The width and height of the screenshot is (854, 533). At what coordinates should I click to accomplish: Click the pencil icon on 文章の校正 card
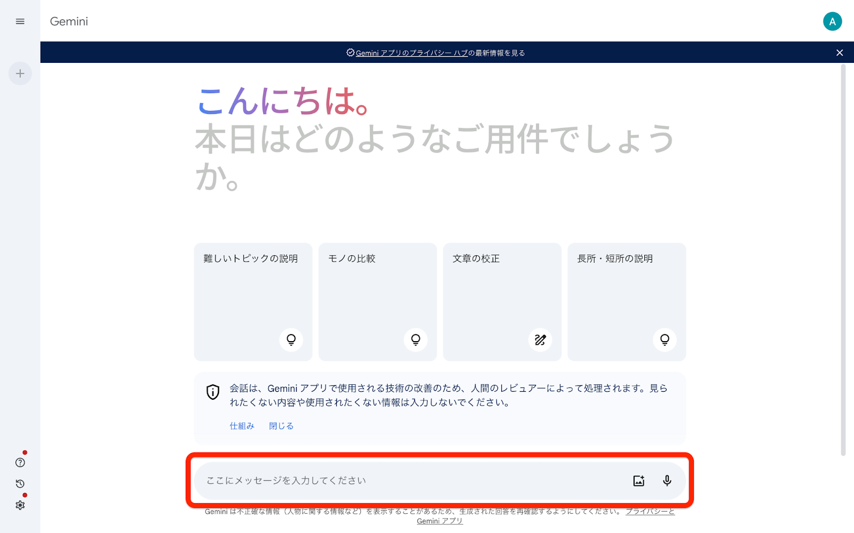coord(540,340)
